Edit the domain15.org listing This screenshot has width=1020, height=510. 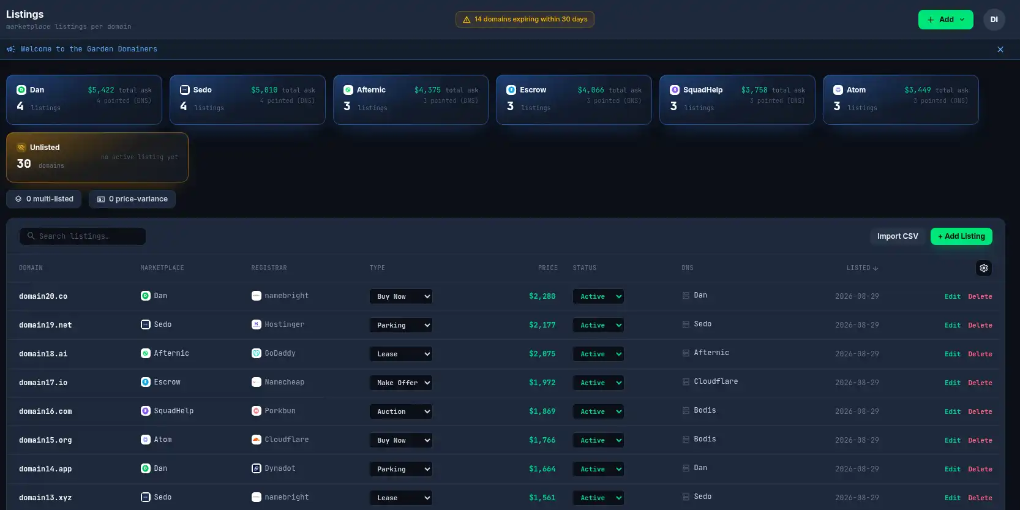click(953, 440)
